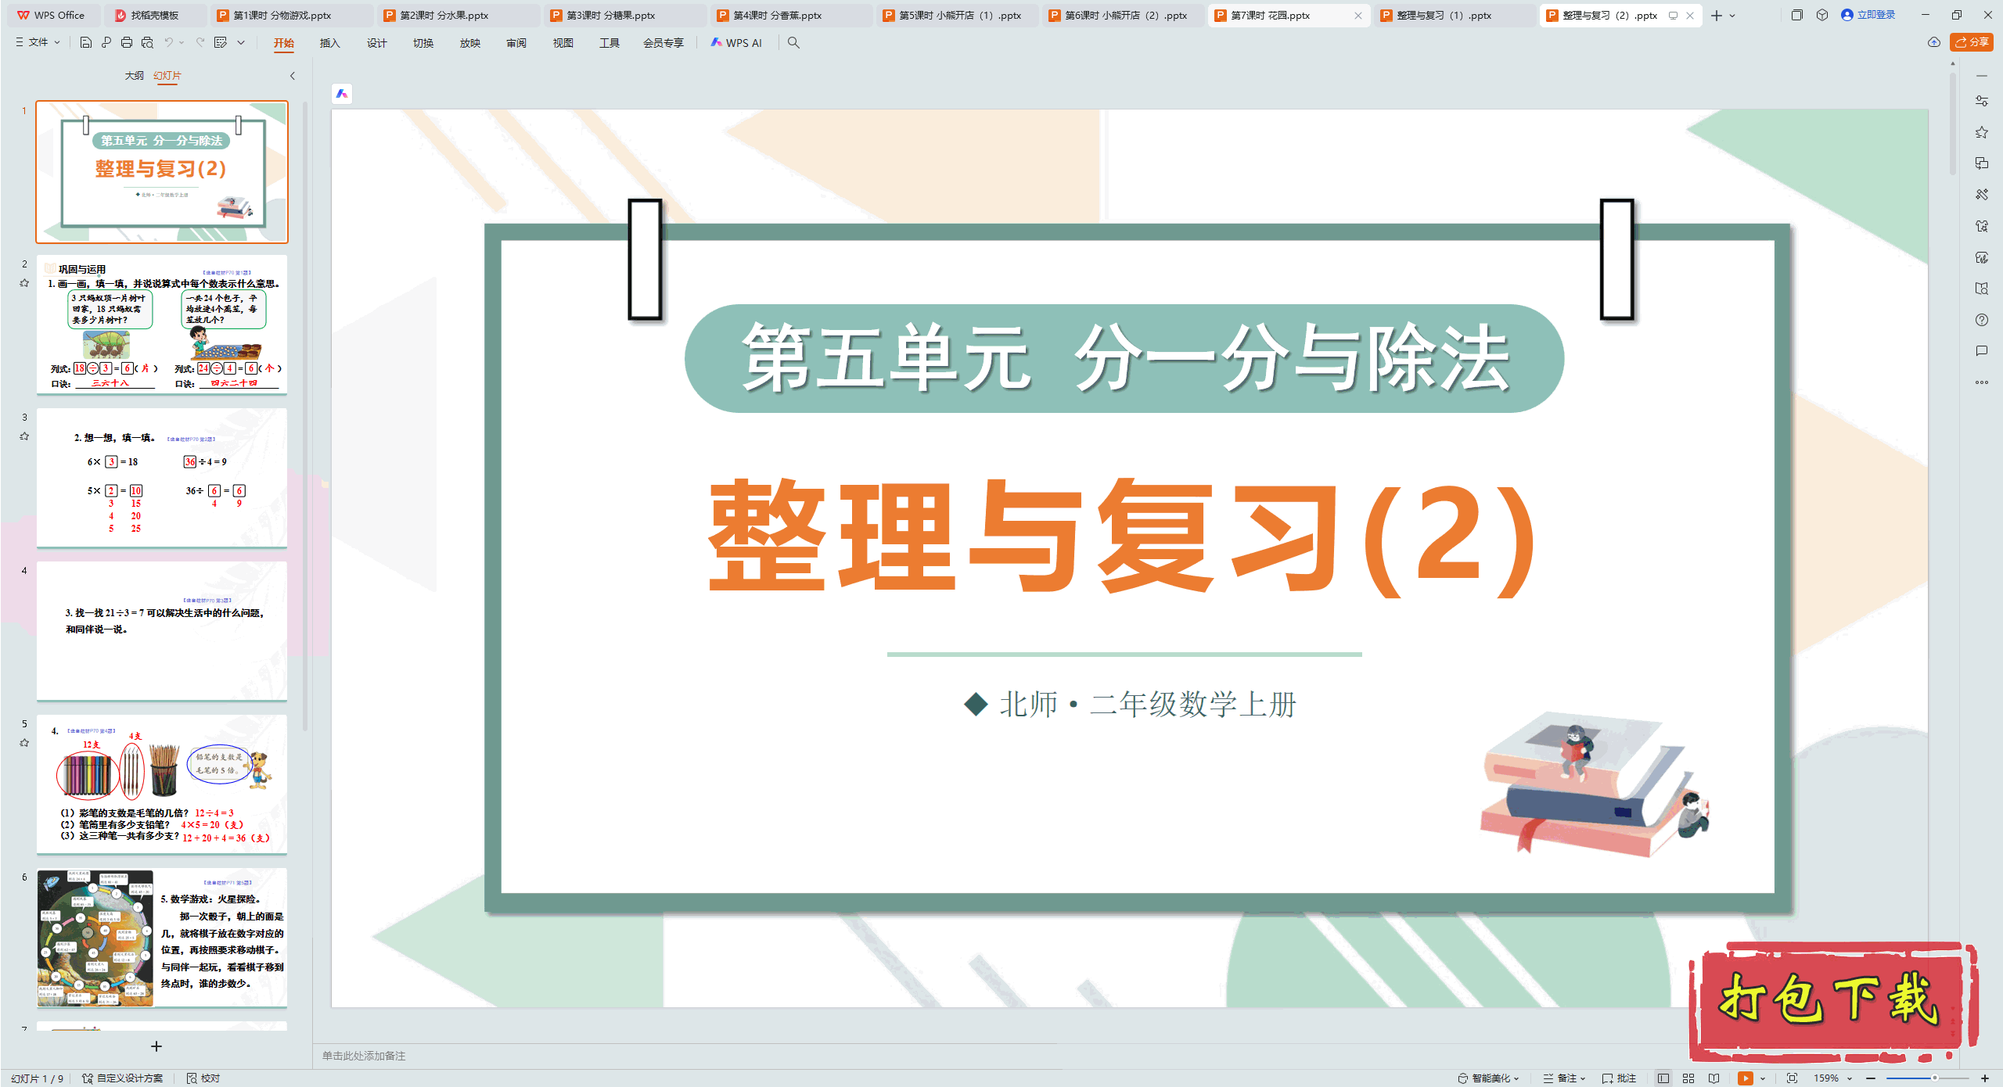
Task: Click the Help question mark icon in right sidebar
Action: pyautogui.click(x=1982, y=320)
